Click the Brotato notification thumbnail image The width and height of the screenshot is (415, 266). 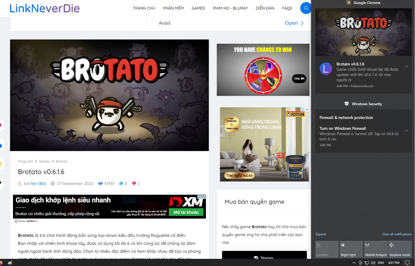pos(363,32)
